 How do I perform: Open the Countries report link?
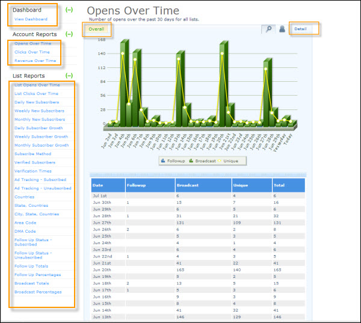tap(25, 197)
